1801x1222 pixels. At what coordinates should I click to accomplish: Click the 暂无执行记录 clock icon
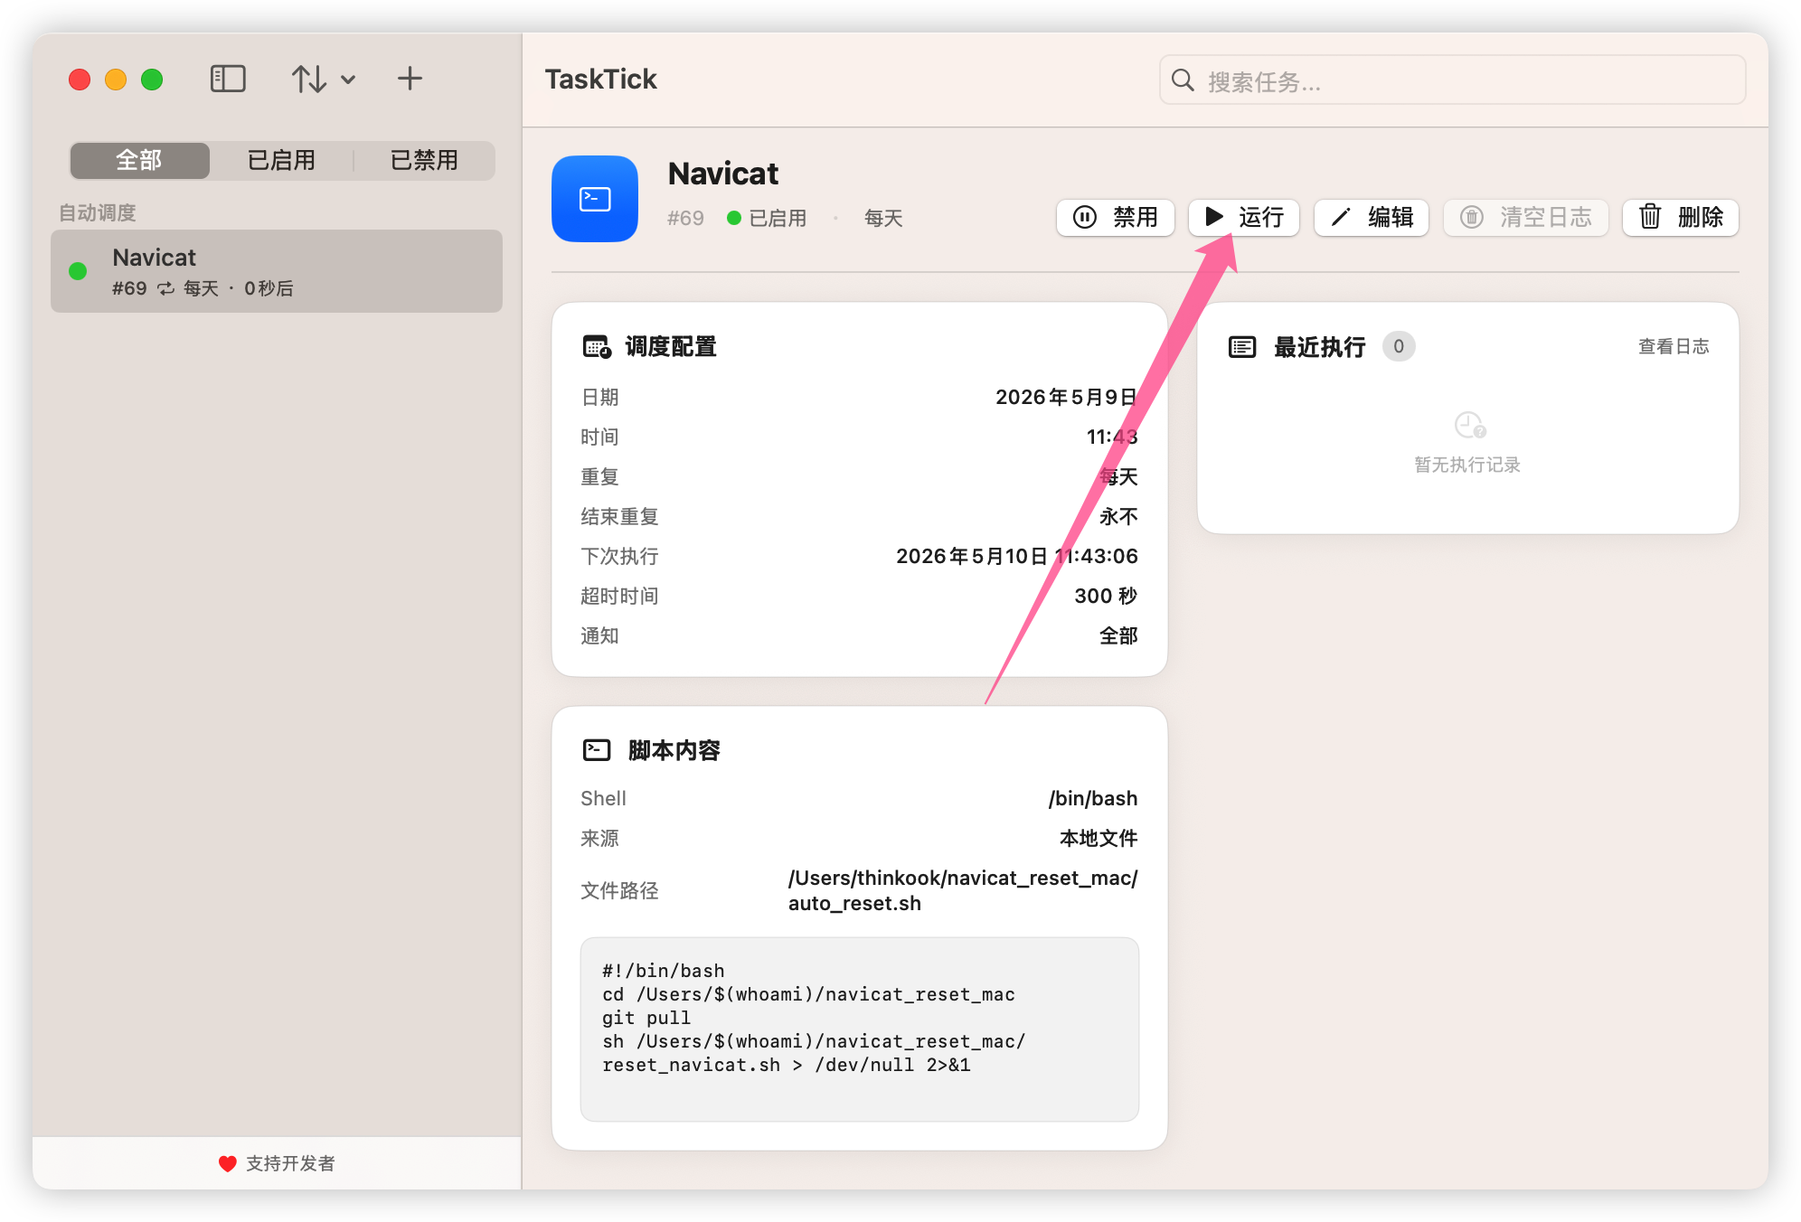[x=1469, y=425]
